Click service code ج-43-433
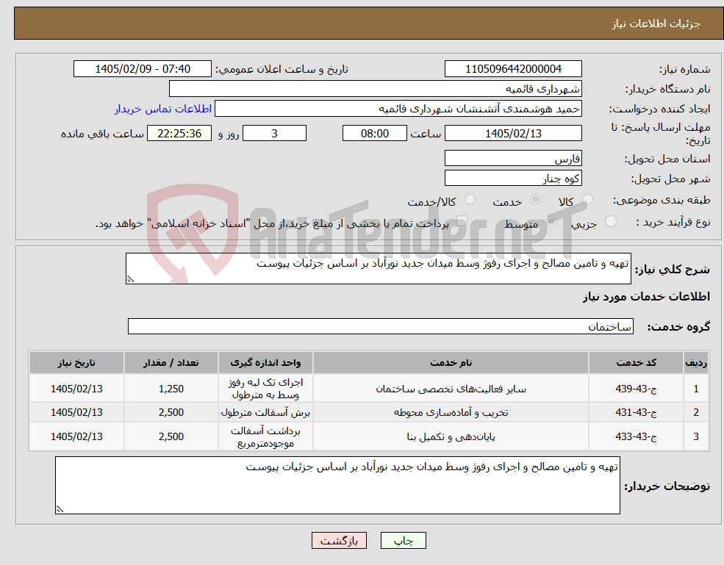Image resolution: width=724 pixels, height=565 pixels. click(636, 436)
